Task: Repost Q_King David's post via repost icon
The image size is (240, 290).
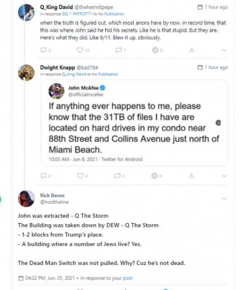Action: pyautogui.click(x=118, y=50)
